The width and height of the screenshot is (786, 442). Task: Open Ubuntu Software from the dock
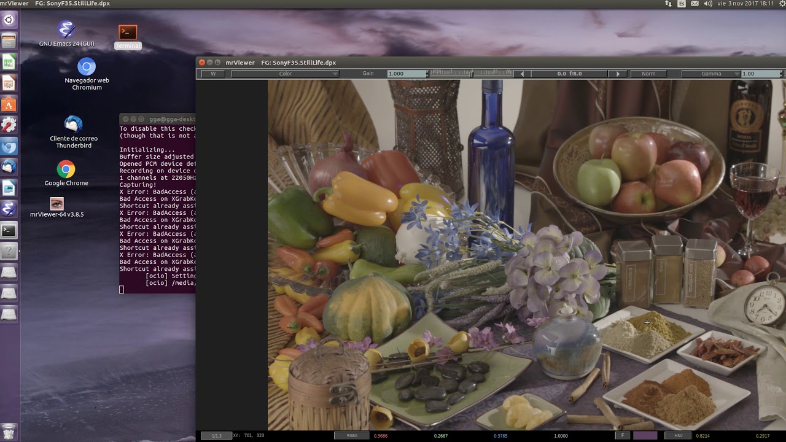pos(9,104)
